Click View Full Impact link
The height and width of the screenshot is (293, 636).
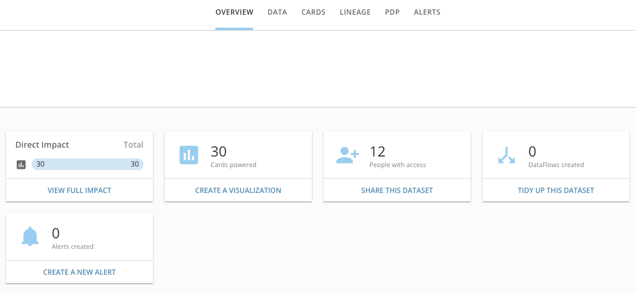(x=79, y=191)
